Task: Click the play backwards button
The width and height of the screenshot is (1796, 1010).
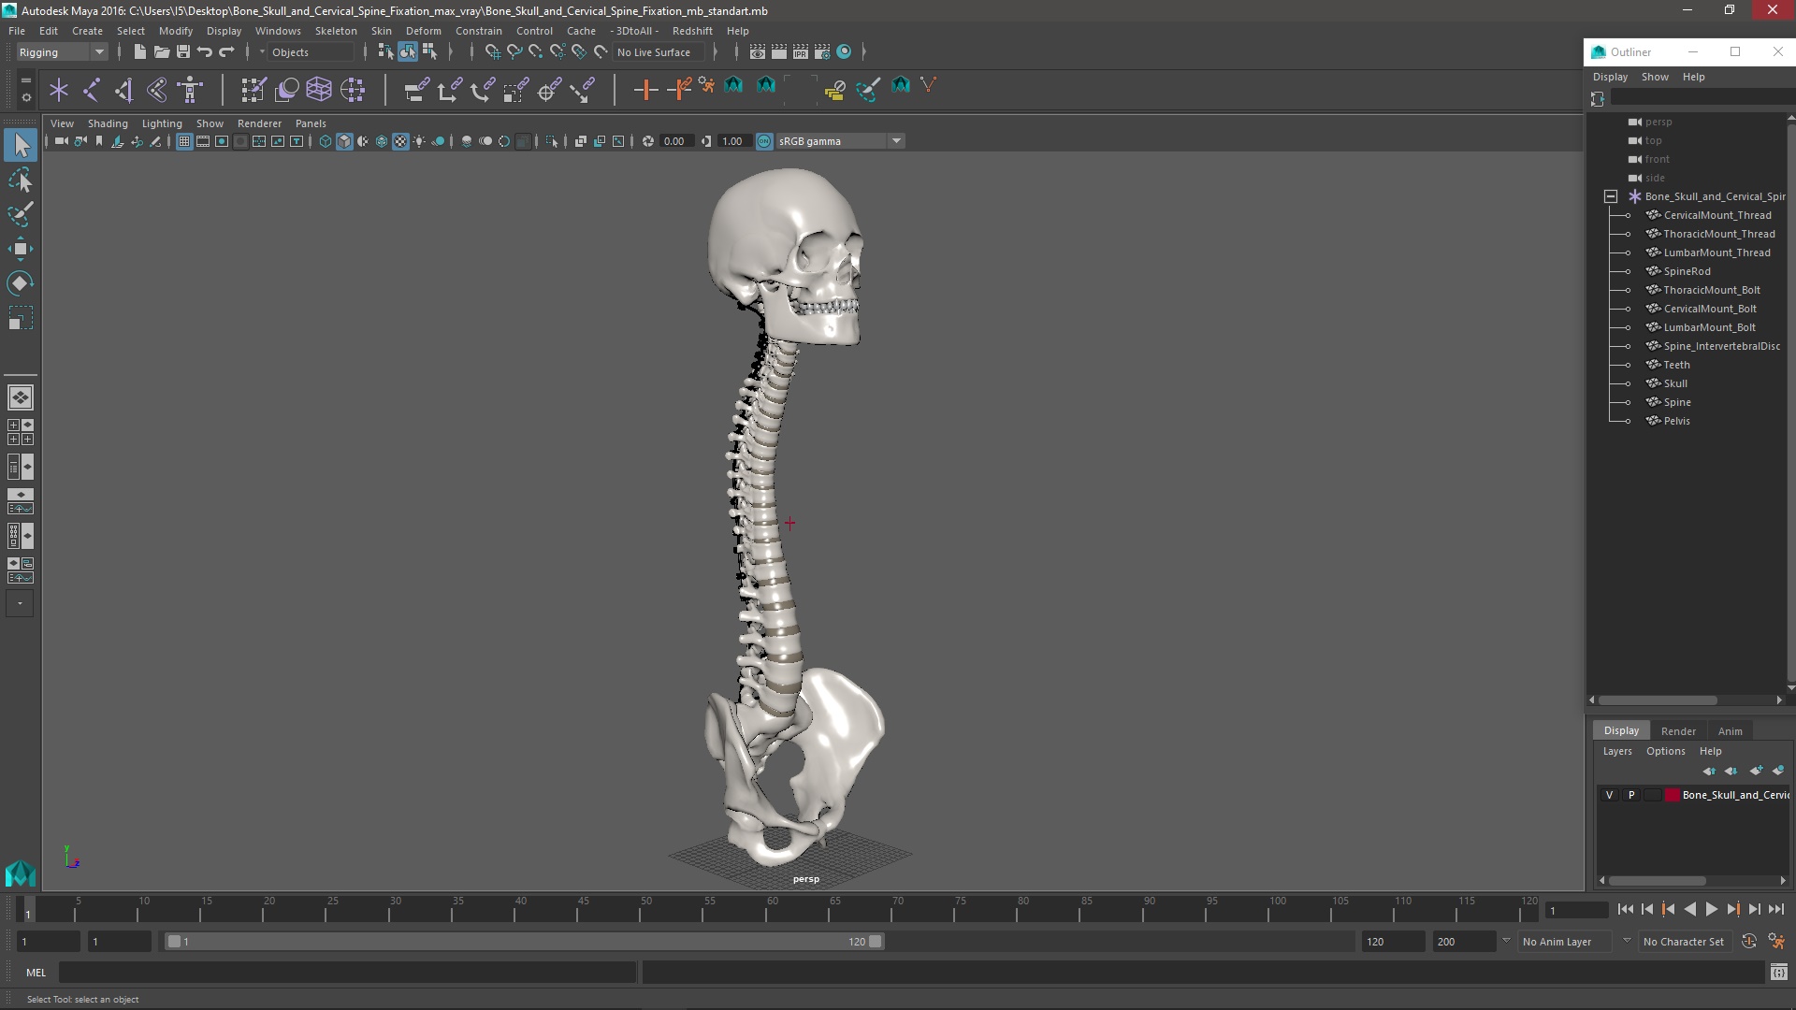Action: click(1689, 909)
